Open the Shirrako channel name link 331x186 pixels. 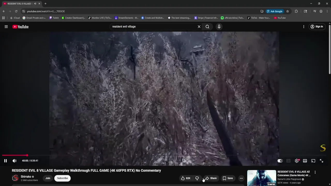pos(26,177)
